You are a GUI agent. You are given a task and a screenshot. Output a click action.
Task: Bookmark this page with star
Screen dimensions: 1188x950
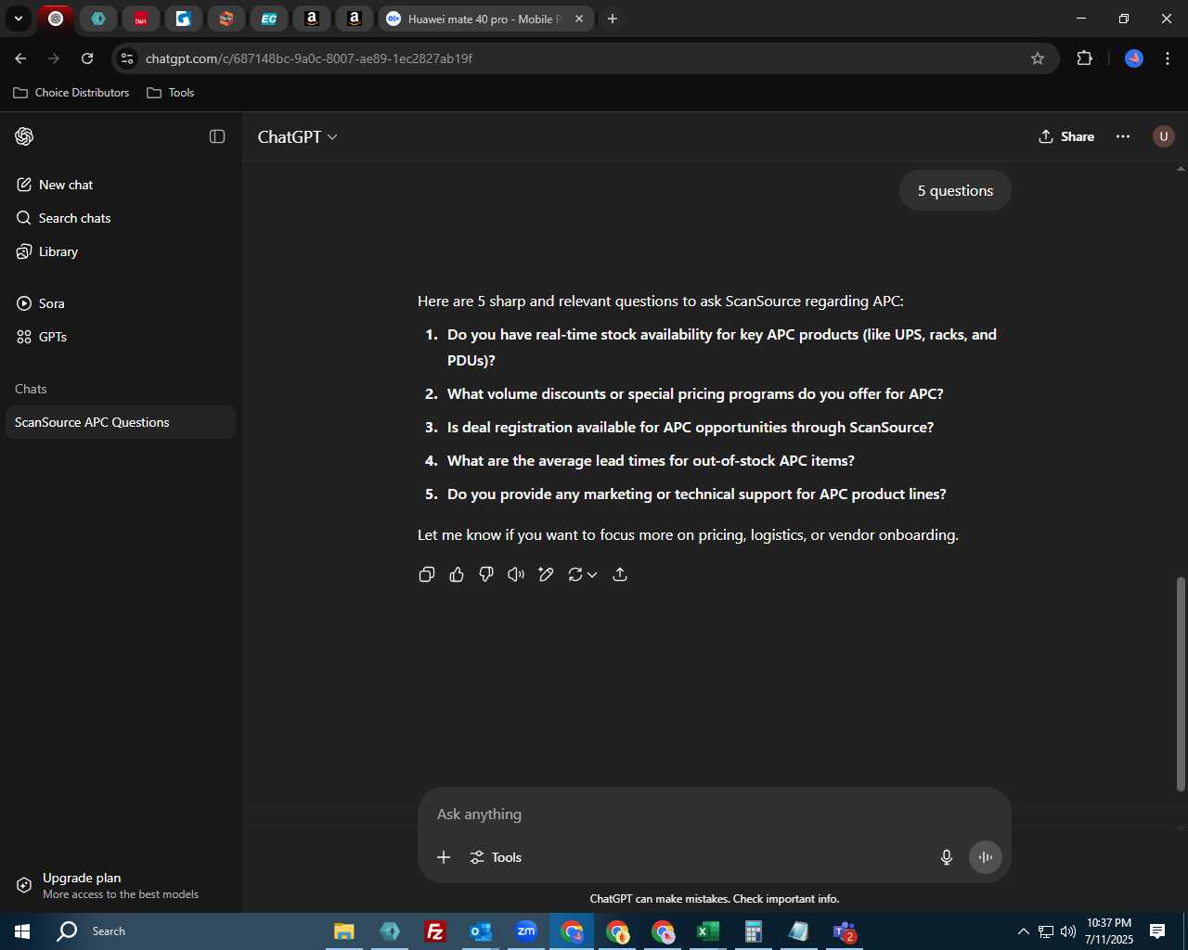tap(1038, 58)
